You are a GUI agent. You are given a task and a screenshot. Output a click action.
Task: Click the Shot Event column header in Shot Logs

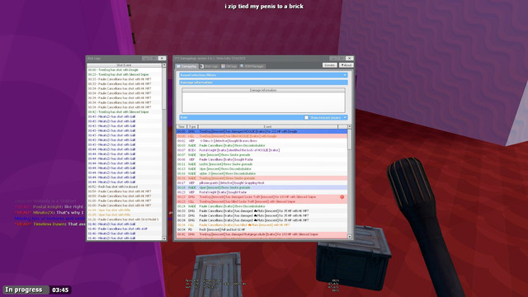(x=125, y=65)
